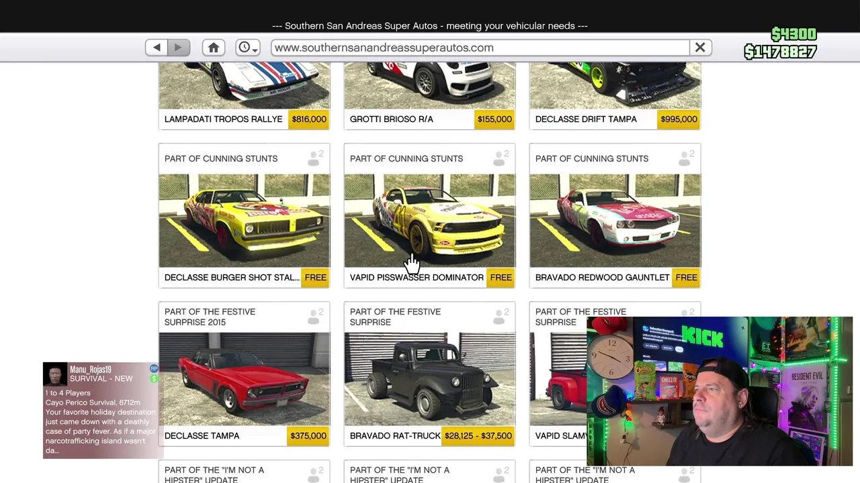Select the LAMPADATI TROPOS RALLYE name

[x=223, y=119]
